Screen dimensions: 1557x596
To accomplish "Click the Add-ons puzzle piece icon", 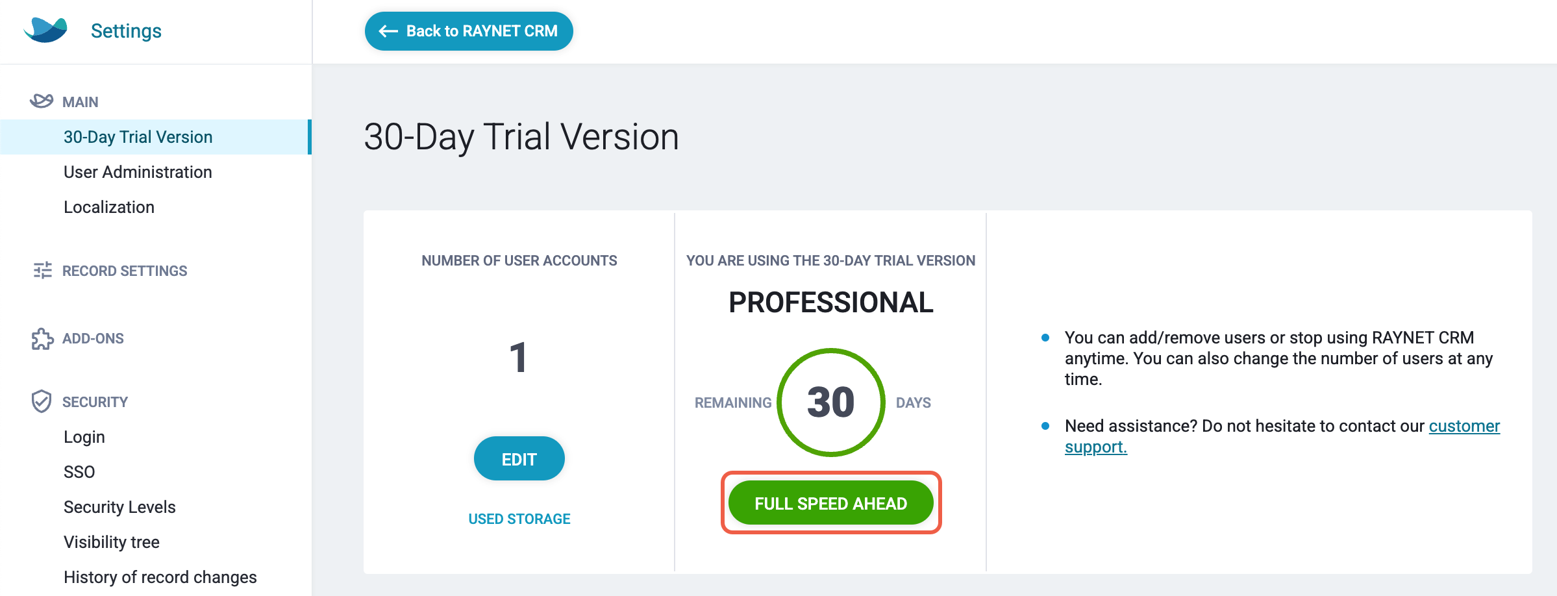I will 42,338.
